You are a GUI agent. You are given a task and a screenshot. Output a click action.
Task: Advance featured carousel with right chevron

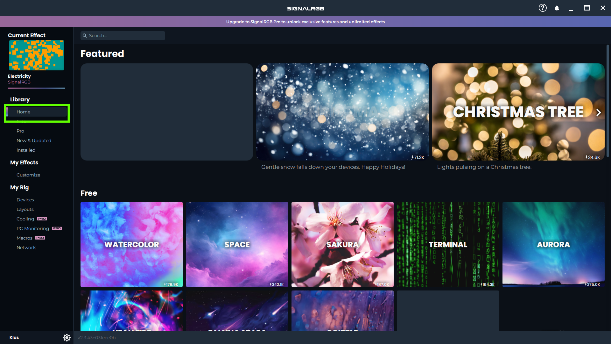(599, 112)
